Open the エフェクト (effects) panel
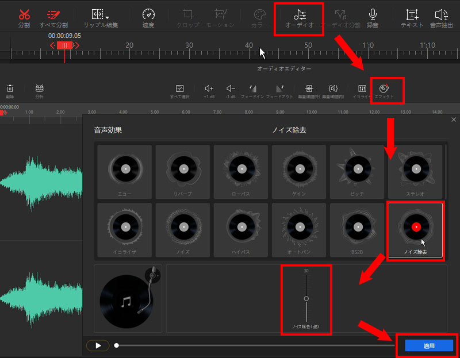Viewport: 460px width, 358px height. pyautogui.click(x=384, y=89)
